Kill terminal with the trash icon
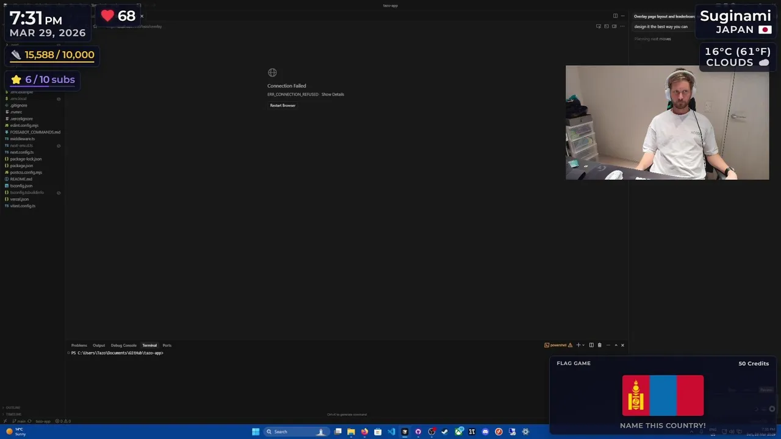Viewport: 781px width, 439px height. click(599, 345)
